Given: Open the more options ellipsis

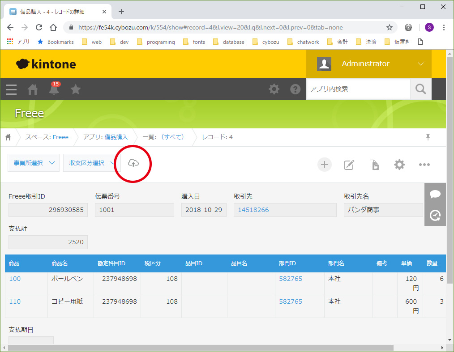Looking at the screenshot, I should click(x=424, y=165).
